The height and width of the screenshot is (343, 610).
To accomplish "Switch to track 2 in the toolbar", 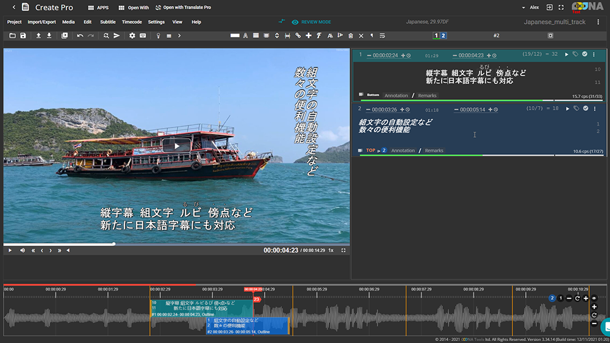I will pos(443,36).
